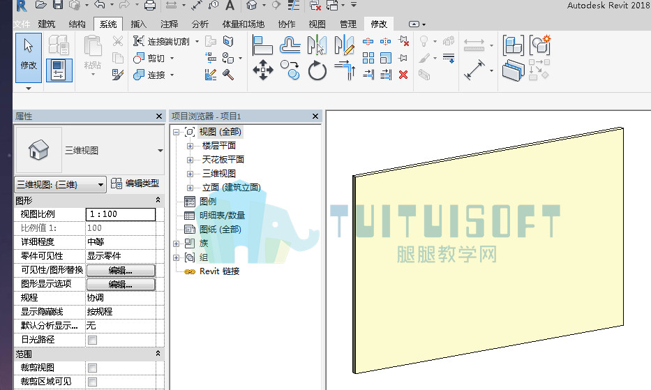Open the 视图 ribbon tab
This screenshot has width=651, height=390.
[317, 24]
